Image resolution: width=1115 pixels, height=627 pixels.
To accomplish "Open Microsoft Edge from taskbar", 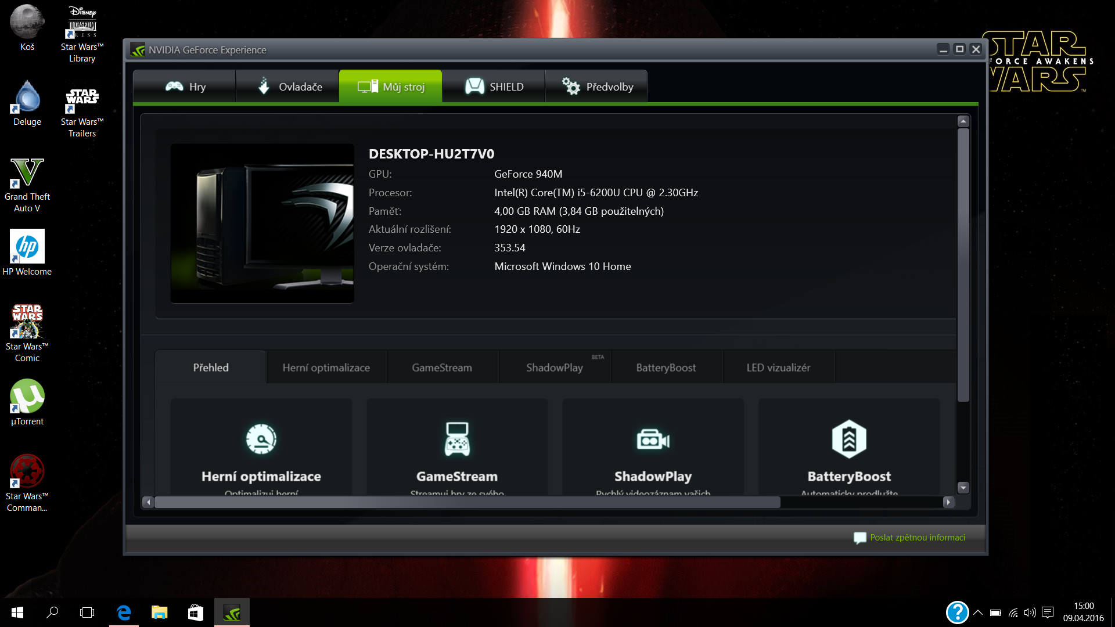I will (124, 612).
